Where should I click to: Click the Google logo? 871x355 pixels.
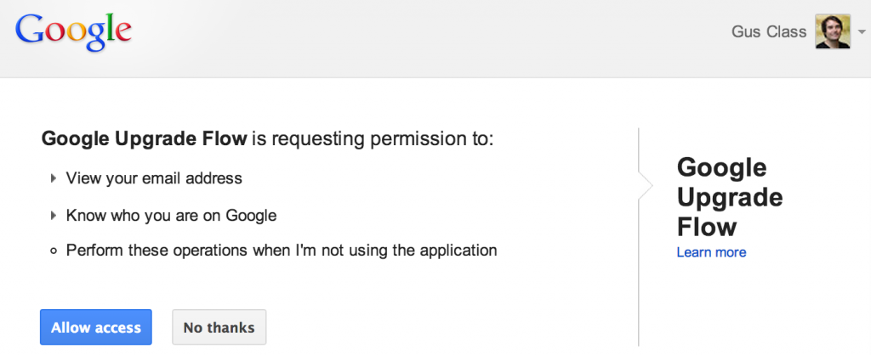(x=73, y=33)
